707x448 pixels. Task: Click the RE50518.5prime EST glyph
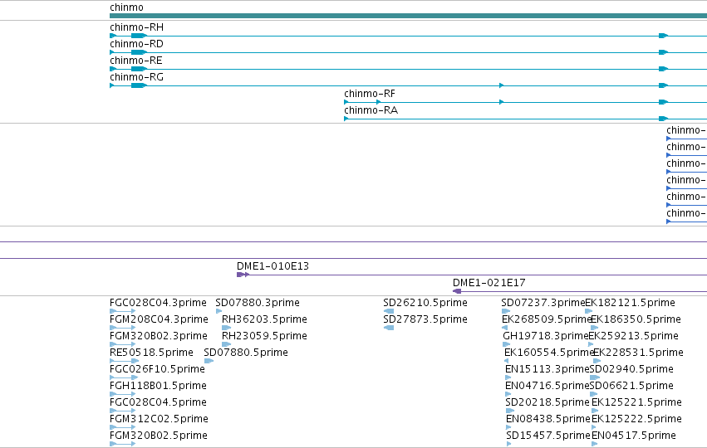(x=124, y=361)
